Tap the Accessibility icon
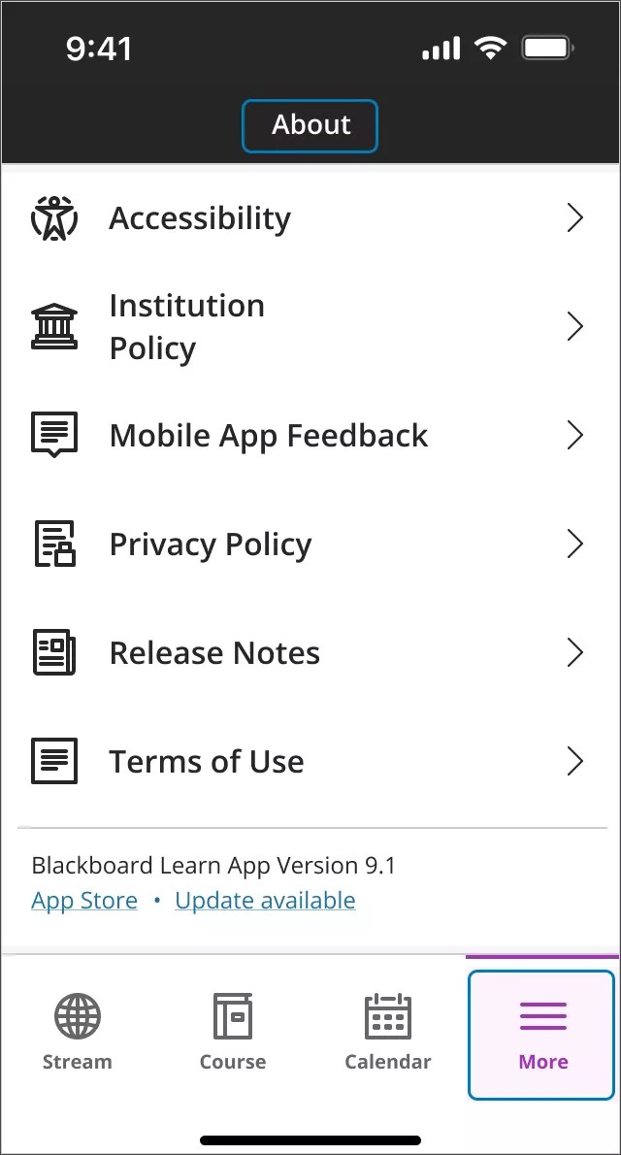The height and width of the screenshot is (1155, 621). point(54,217)
